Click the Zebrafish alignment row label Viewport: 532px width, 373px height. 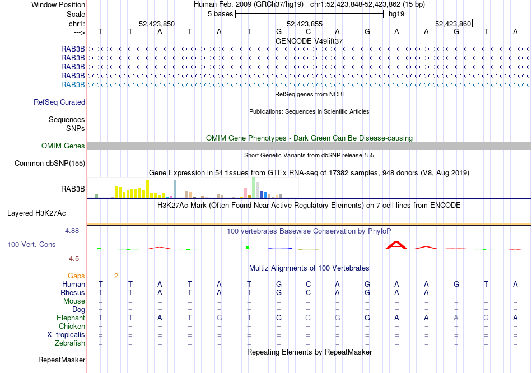coord(70,343)
